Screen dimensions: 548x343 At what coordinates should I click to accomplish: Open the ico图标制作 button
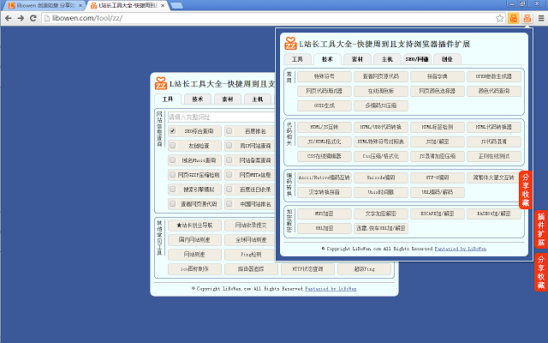(x=194, y=269)
